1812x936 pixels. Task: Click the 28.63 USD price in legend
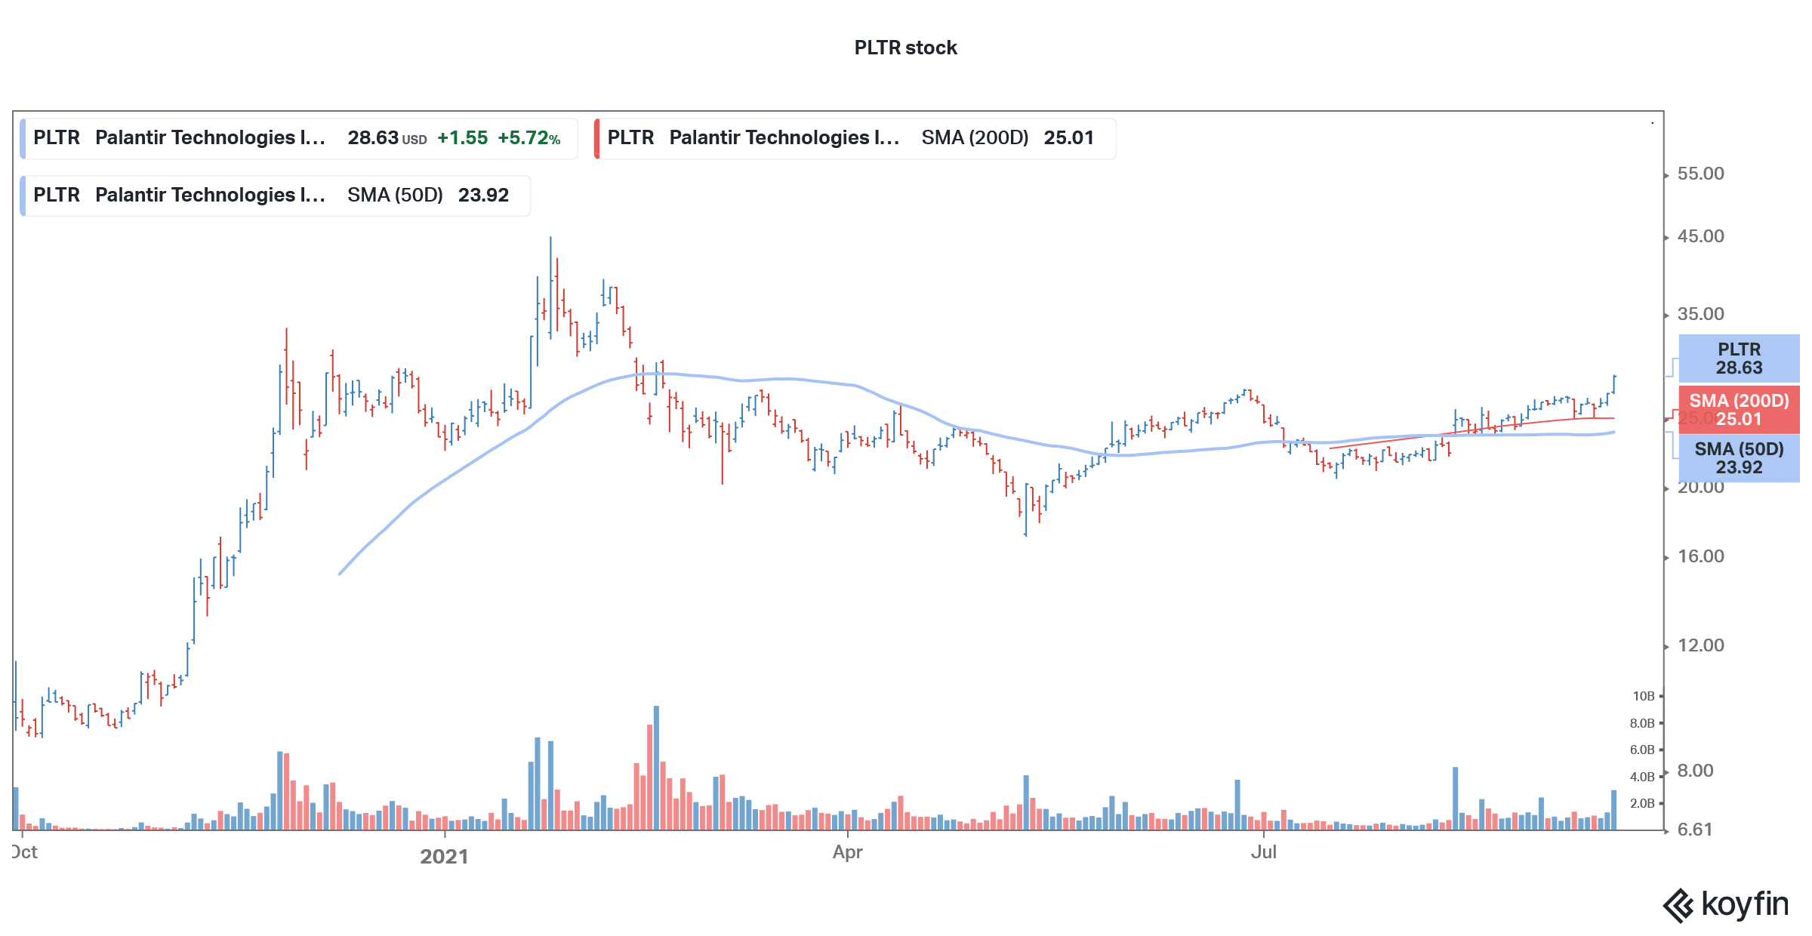pyautogui.click(x=387, y=138)
